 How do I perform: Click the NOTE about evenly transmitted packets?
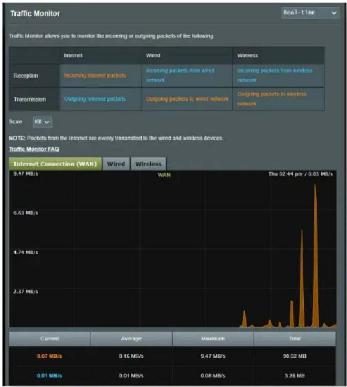(x=116, y=138)
